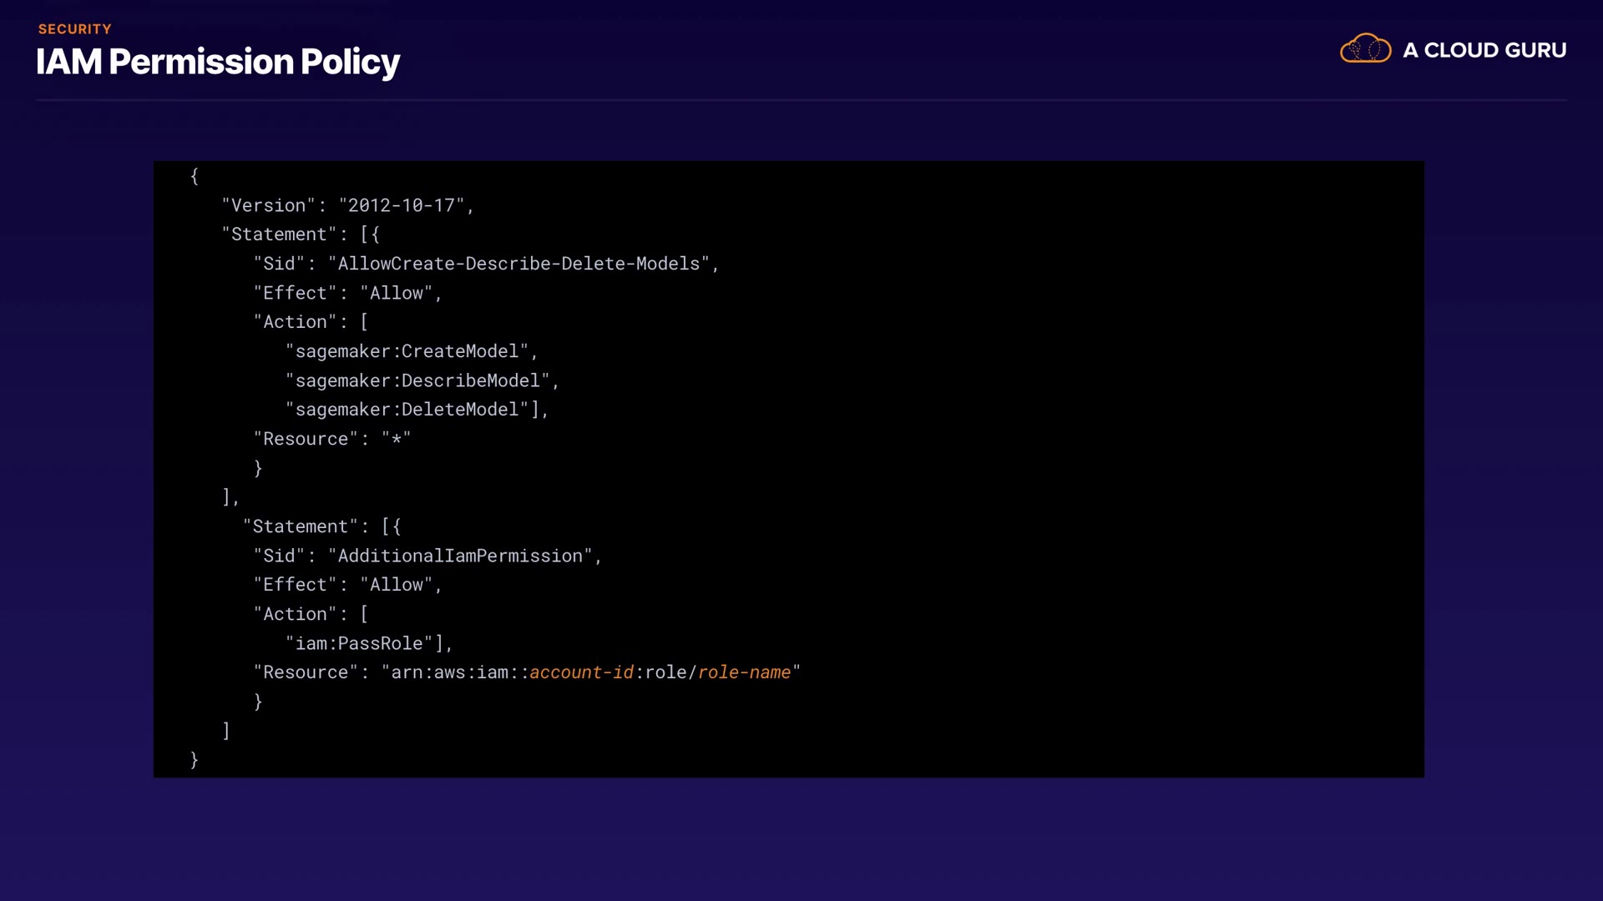Click the orange role-name placeholder

[x=744, y=672]
